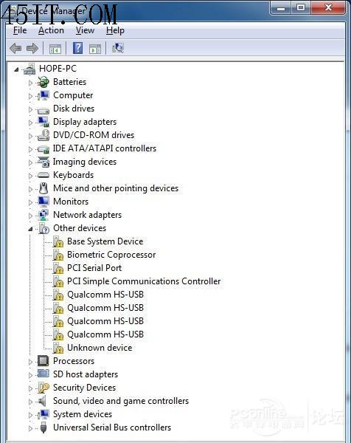
Task: Select Sound, video and game controllers label
Action: [121, 401]
